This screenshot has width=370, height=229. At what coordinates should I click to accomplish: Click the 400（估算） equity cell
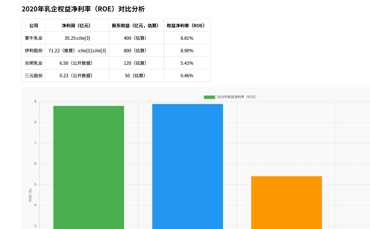coord(136,38)
